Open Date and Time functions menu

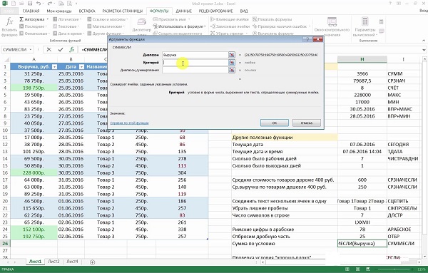click(68, 34)
